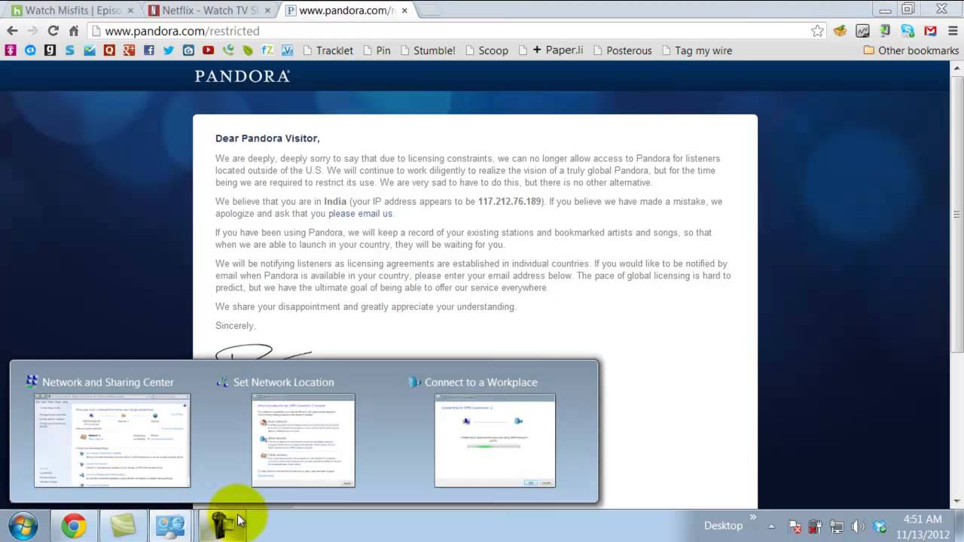Viewport: 964px width, 542px height.
Task: Select Connect to a Workplace preview thumbnail
Action: pyautogui.click(x=495, y=440)
